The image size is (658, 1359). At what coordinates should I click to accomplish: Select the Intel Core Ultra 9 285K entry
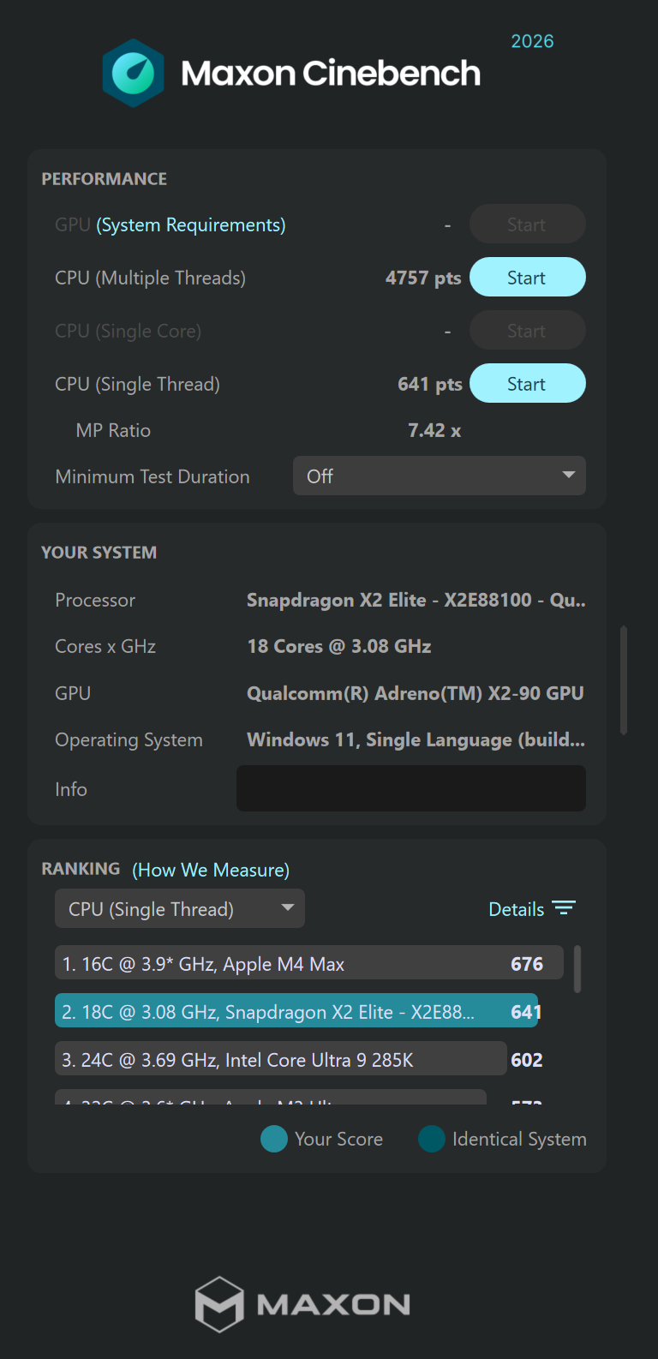click(x=281, y=1059)
